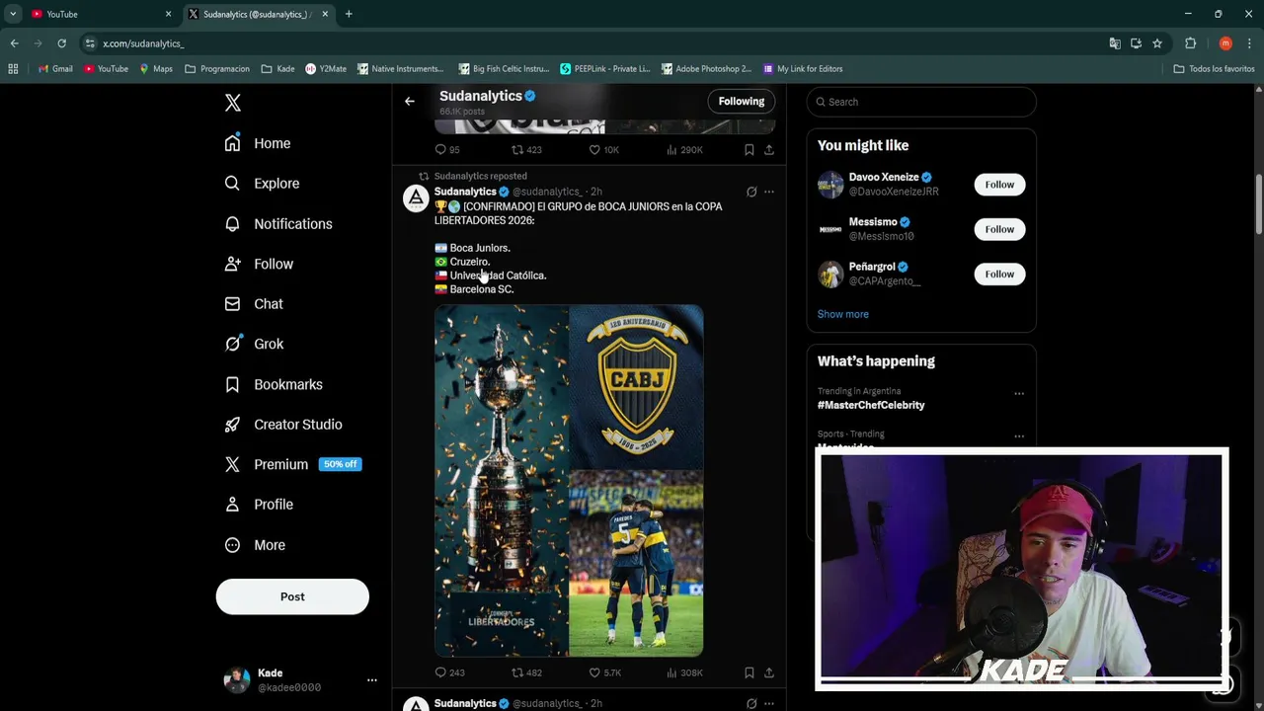The image size is (1264, 711).
Task: Open the Bookmarks icon in sidebar
Action: coord(232,384)
